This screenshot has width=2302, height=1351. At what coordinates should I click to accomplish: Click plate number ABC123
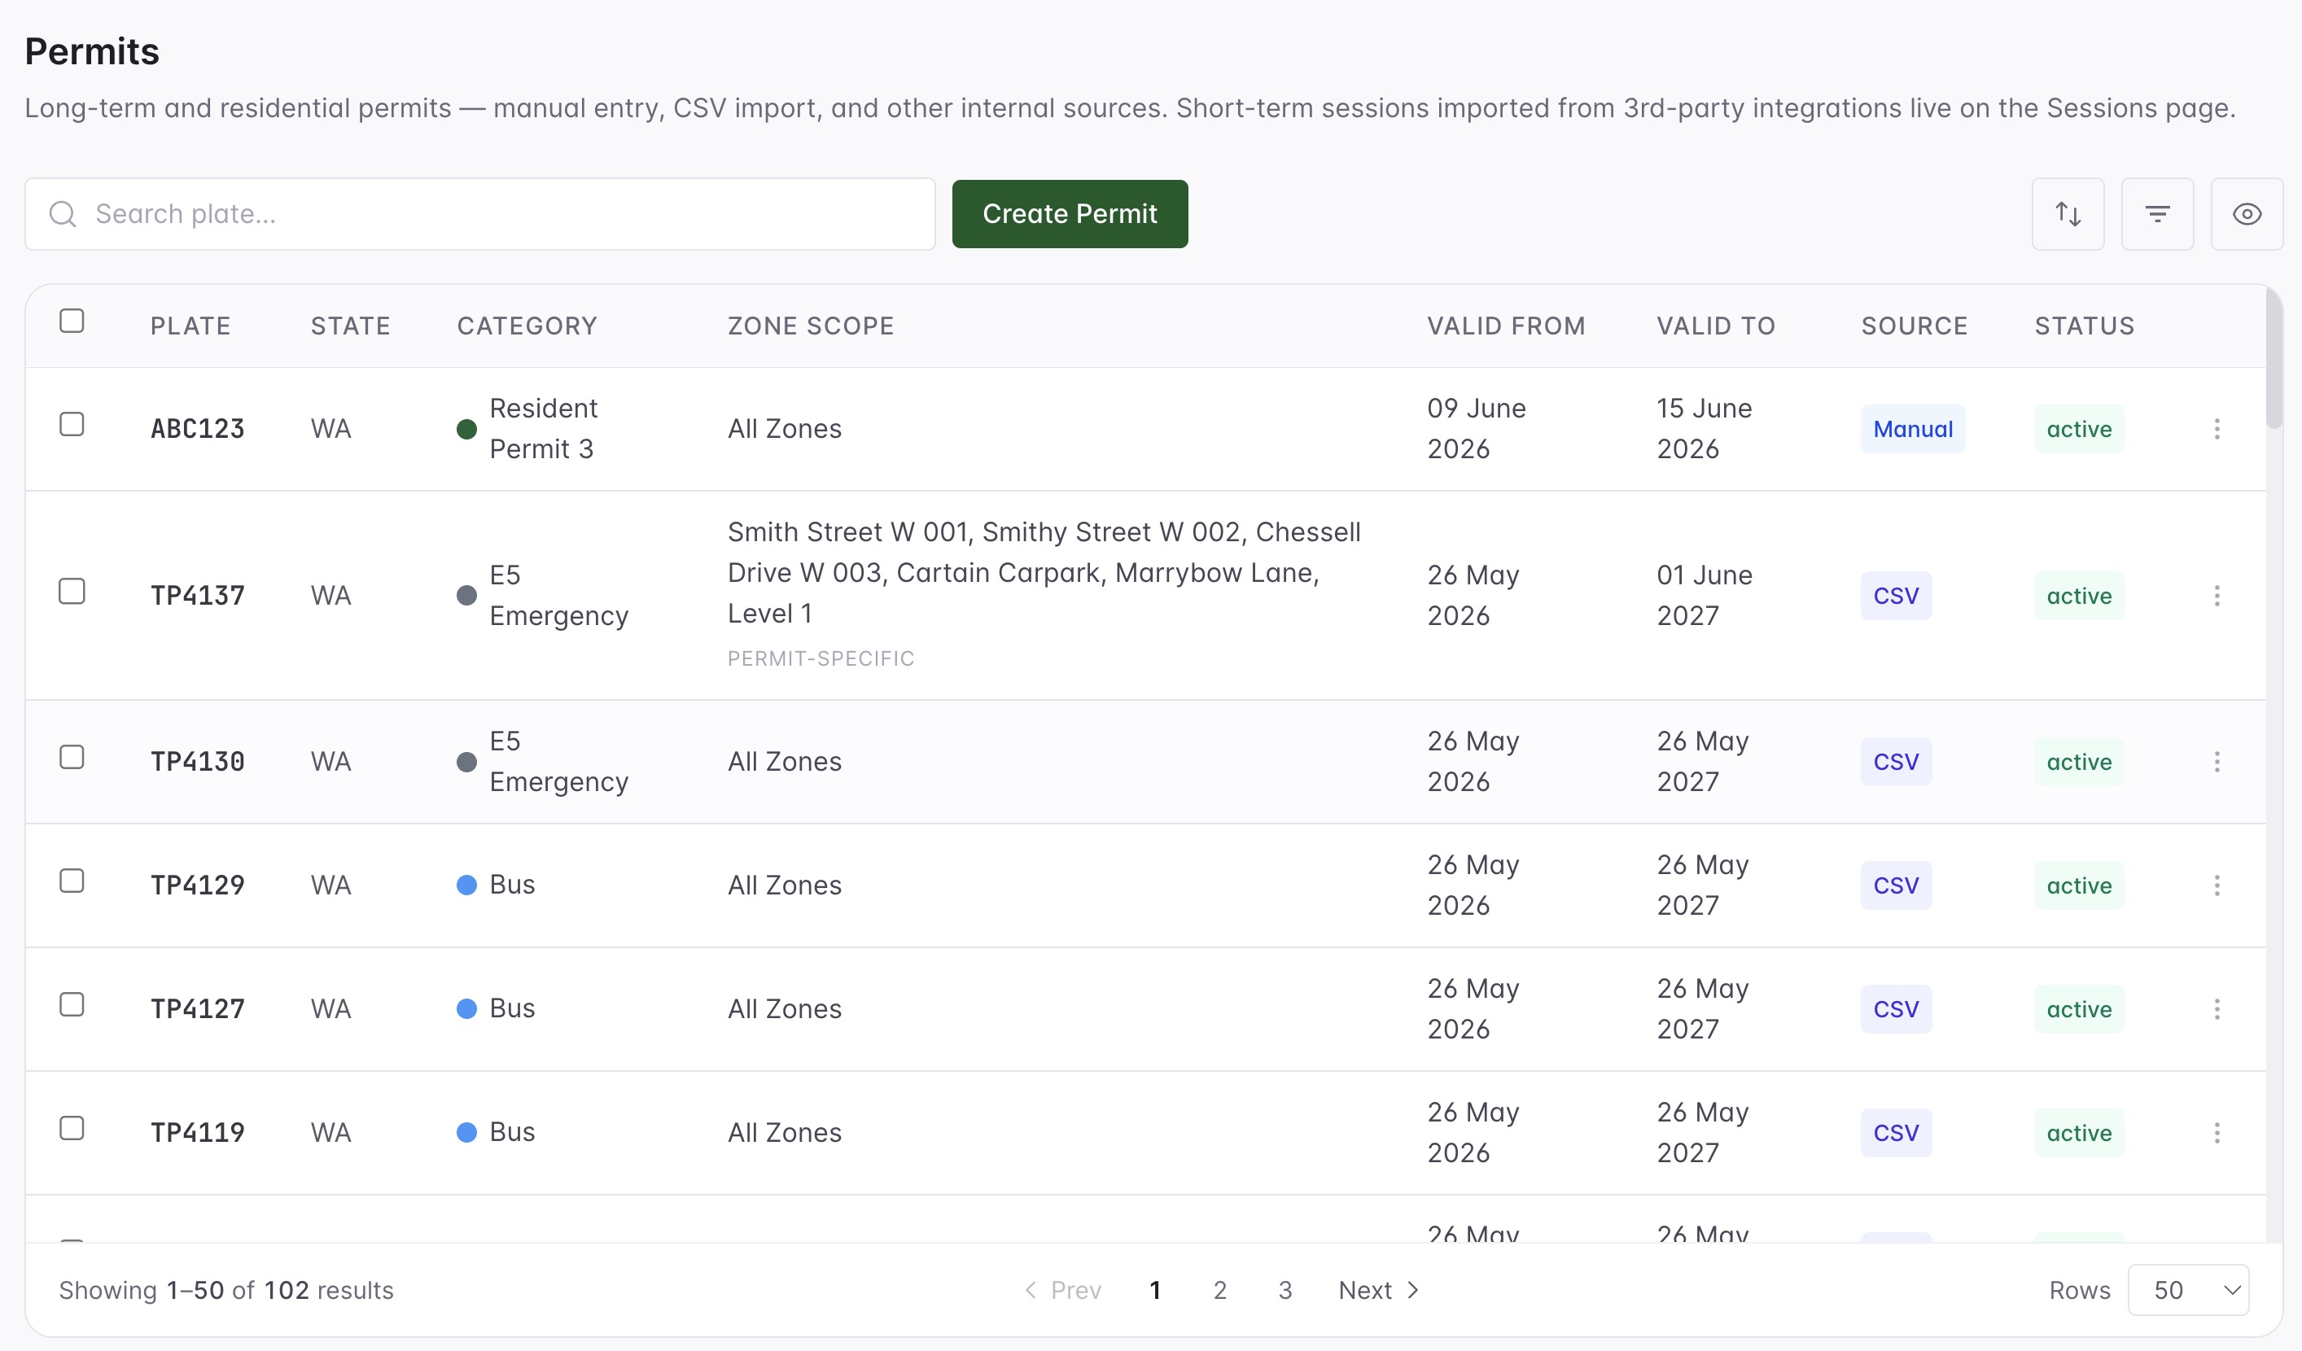coord(197,428)
